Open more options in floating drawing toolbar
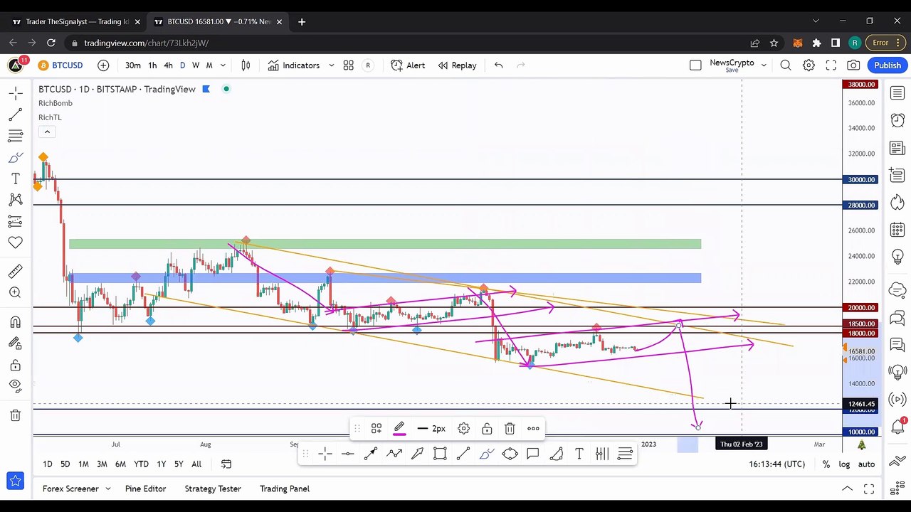This screenshot has width=911, height=512. tap(533, 428)
